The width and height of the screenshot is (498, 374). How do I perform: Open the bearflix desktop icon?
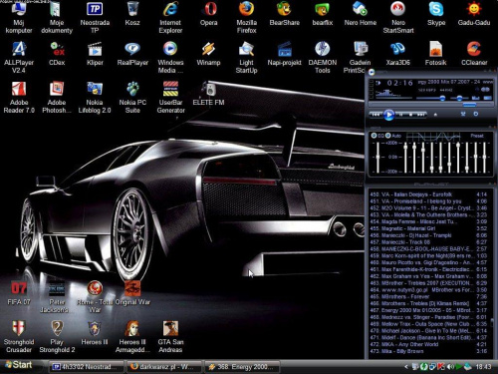323,14
